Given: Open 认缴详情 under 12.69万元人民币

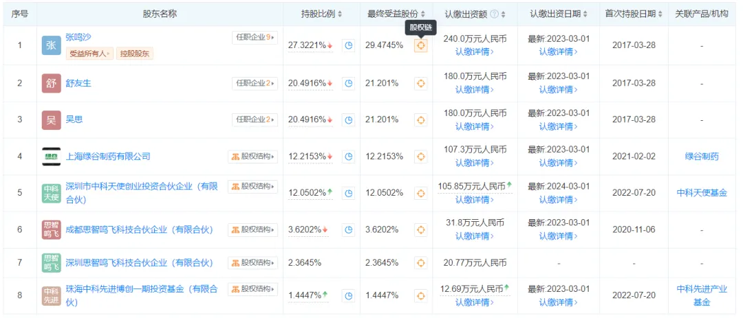Looking at the screenshot, I should tap(475, 302).
